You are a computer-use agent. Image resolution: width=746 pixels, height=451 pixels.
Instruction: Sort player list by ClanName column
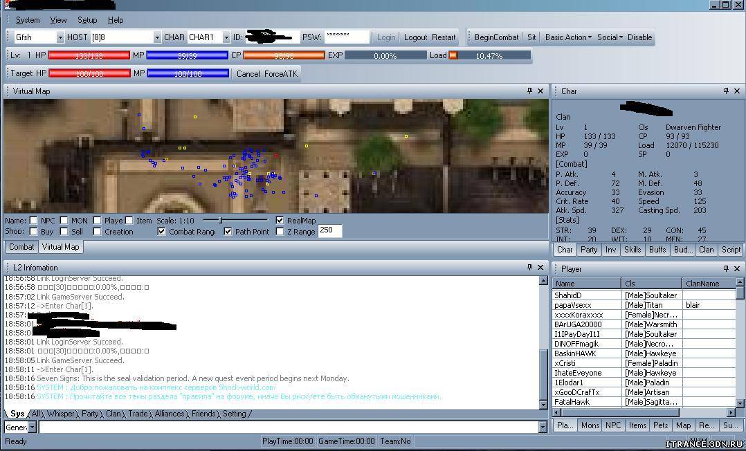click(x=709, y=284)
